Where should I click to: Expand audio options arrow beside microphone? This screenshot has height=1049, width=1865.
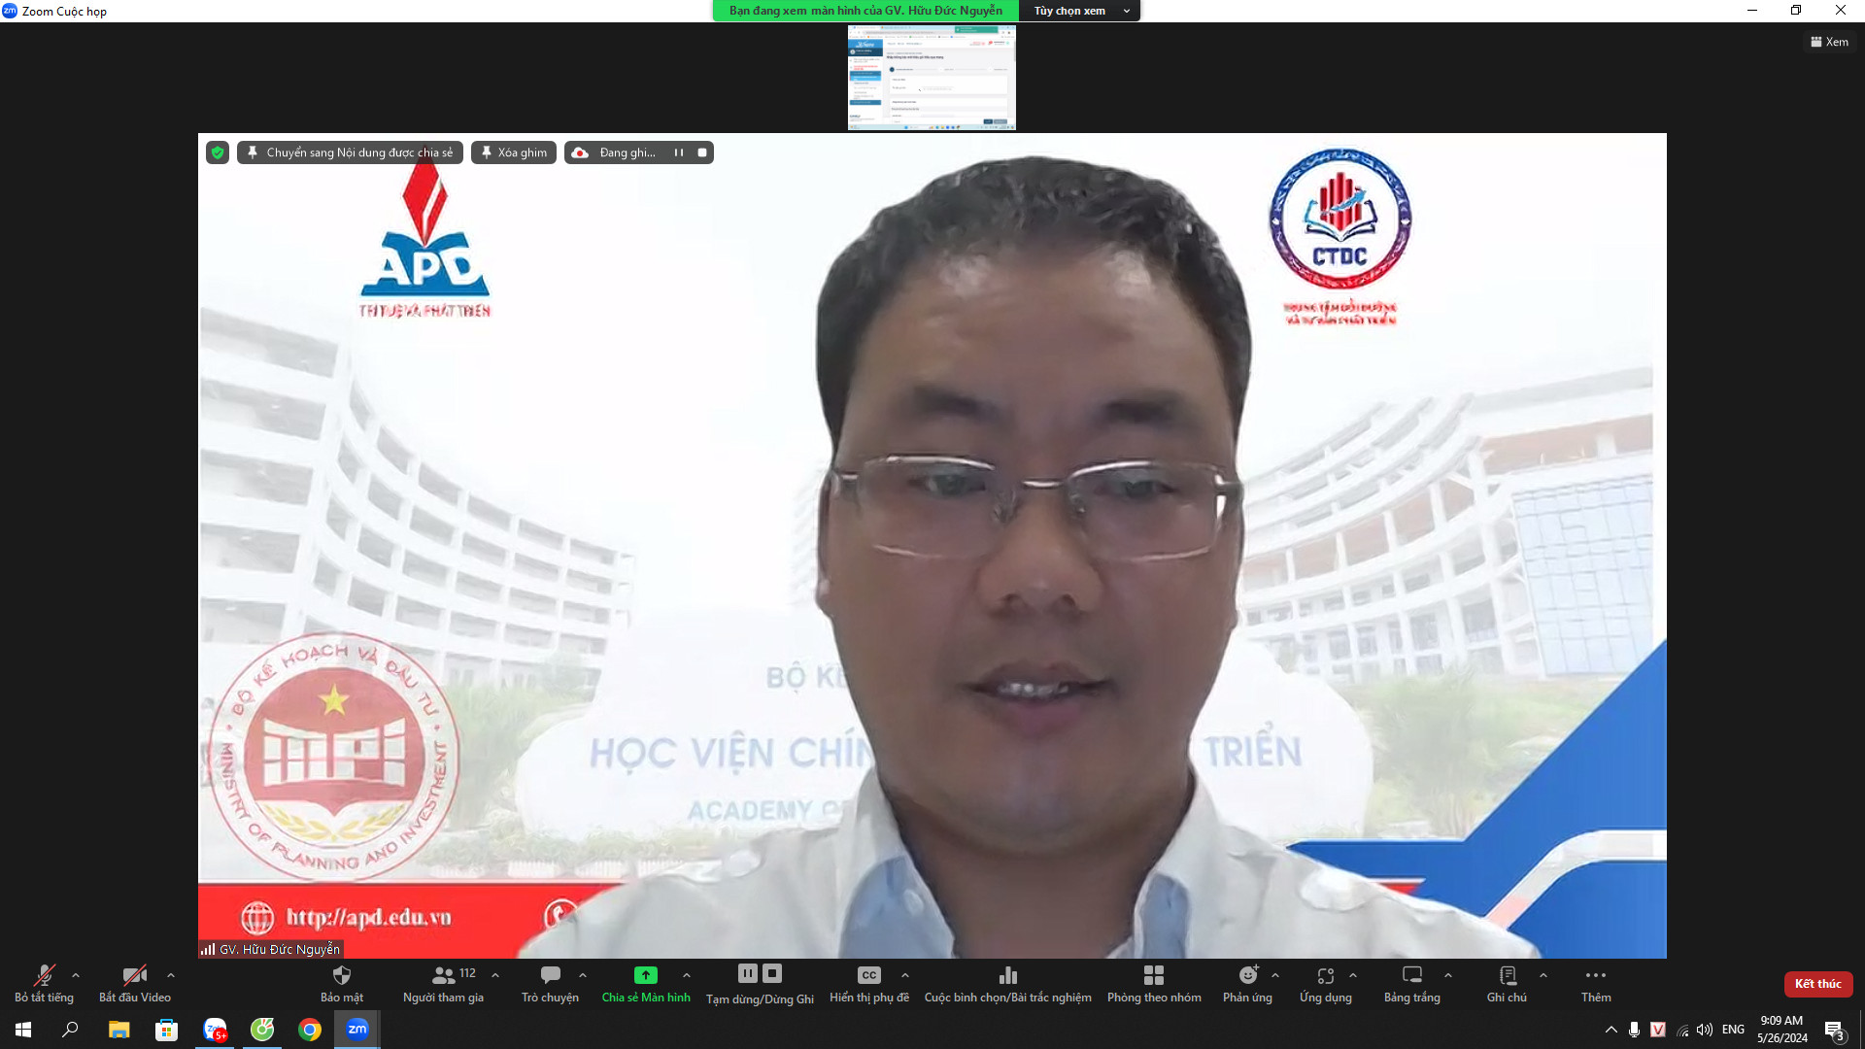point(76,975)
